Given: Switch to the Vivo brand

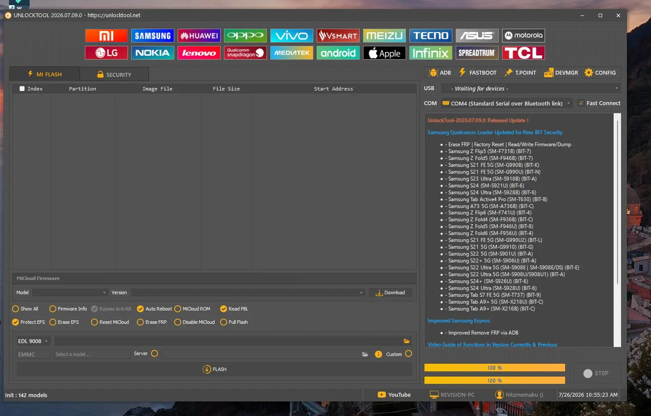Looking at the screenshot, I should click(292, 36).
